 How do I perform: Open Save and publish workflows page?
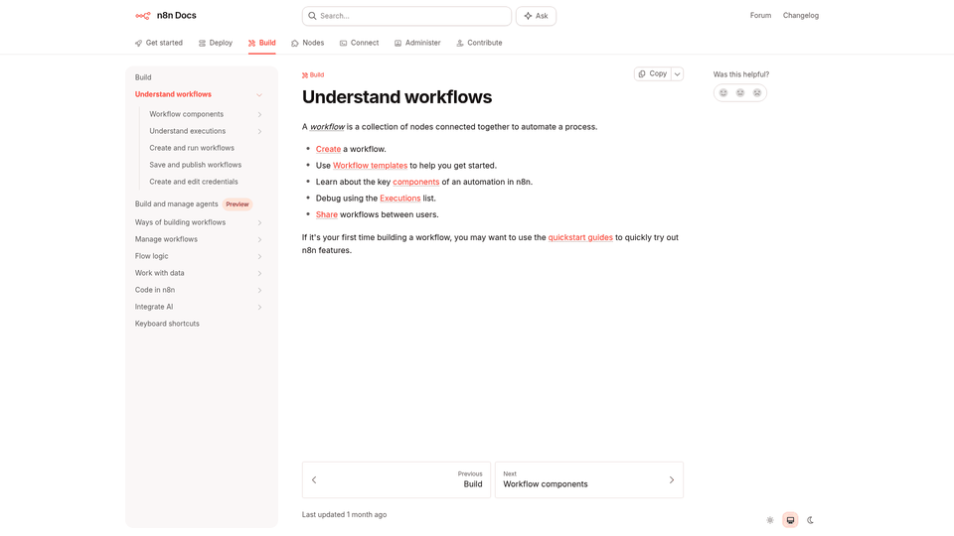196,166
